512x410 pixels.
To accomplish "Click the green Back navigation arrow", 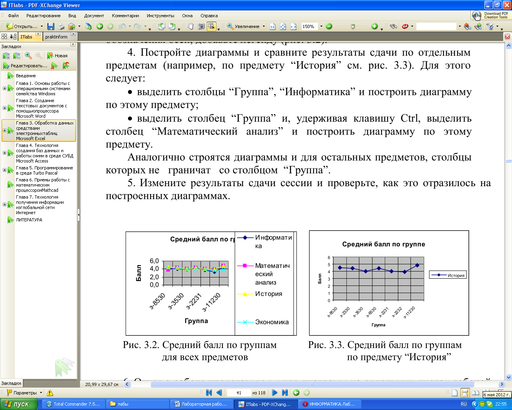I will pyautogui.click(x=100, y=26).
